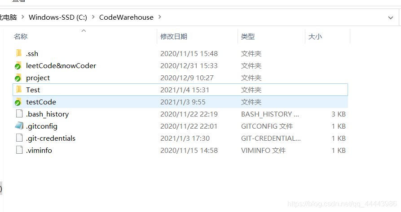Click the .viminfo file icon
Screen dimensions: 401x212
pyautogui.click(x=19, y=150)
